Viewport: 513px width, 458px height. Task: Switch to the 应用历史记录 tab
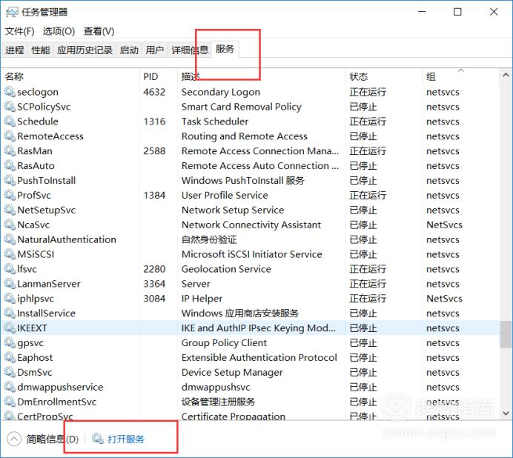[85, 50]
